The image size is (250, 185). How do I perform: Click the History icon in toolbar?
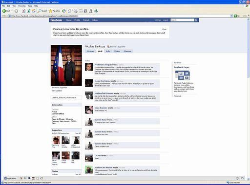coord(64,11)
